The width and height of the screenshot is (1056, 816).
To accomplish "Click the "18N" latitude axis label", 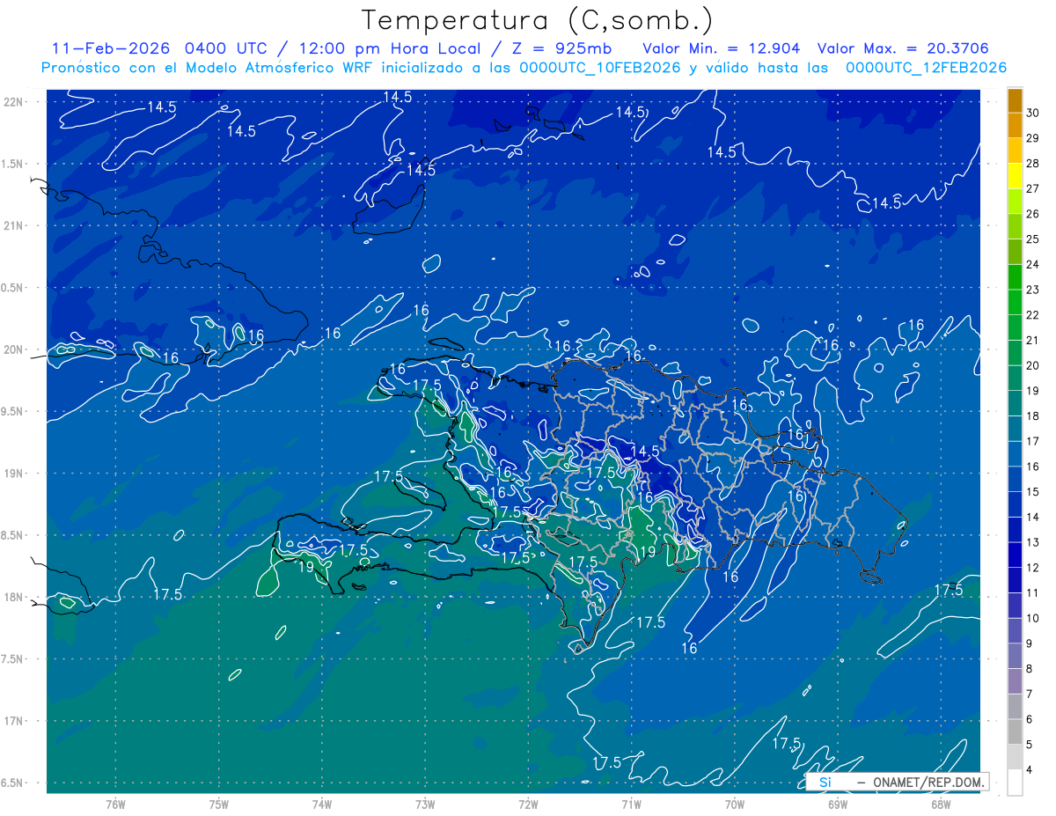I will coord(15,597).
